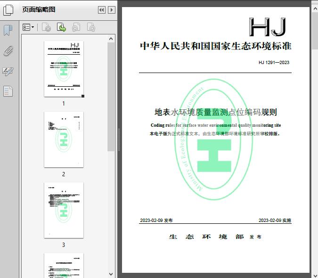This screenshot has width=318, height=278.
Task: Click the rotate clockwise icon
Action: (x=91, y=27)
